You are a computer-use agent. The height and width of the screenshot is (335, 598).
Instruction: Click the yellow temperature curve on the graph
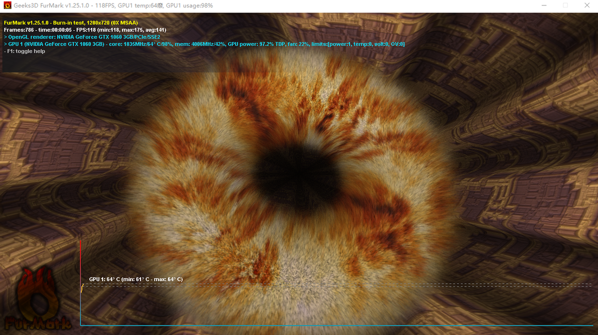coord(82,288)
